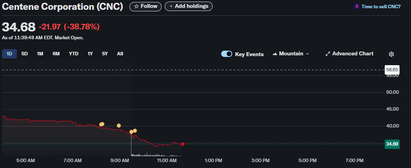
Task: Expand the Mountain chart type dropdown
Action: tap(291, 54)
